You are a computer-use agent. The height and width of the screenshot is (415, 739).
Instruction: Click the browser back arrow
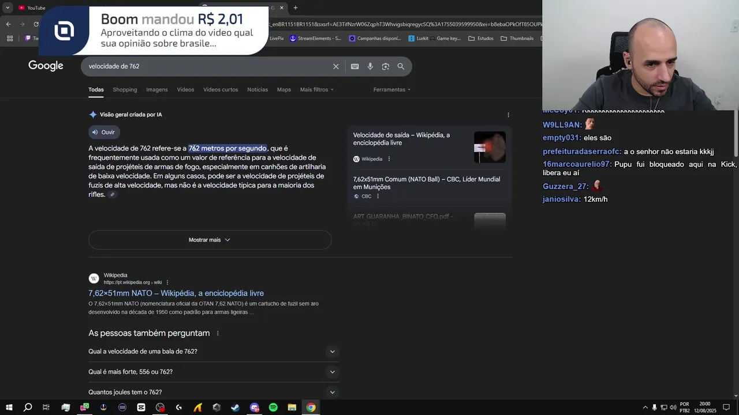[x=8, y=24]
